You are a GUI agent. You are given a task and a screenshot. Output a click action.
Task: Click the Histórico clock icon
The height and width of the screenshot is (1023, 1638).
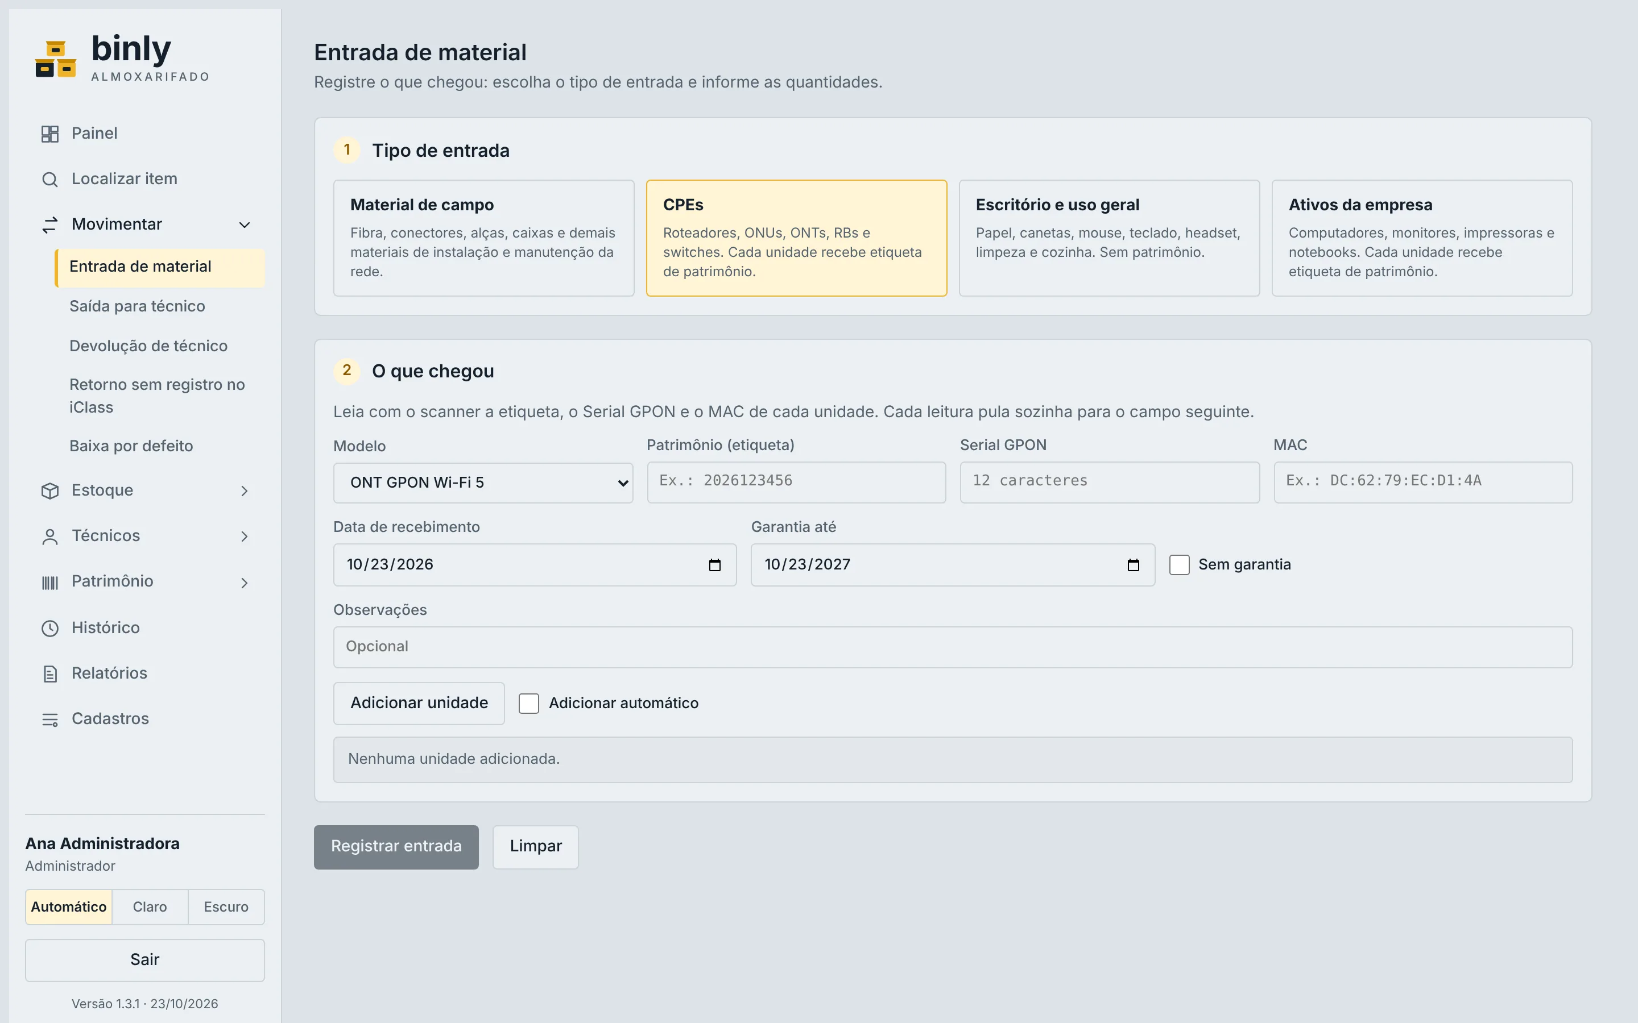[50, 628]
